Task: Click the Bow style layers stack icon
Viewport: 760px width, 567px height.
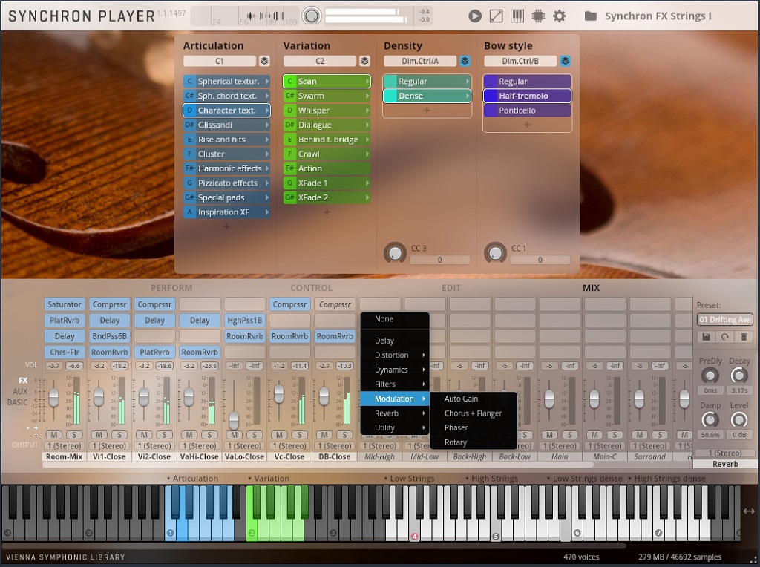Action: 565,61
